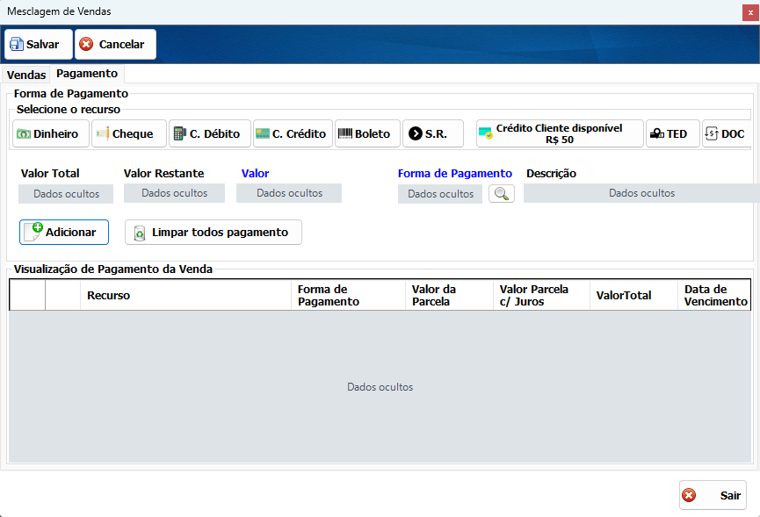Click the Salvar save button
This screenshot has width=760, height=517.
[39, 44]
